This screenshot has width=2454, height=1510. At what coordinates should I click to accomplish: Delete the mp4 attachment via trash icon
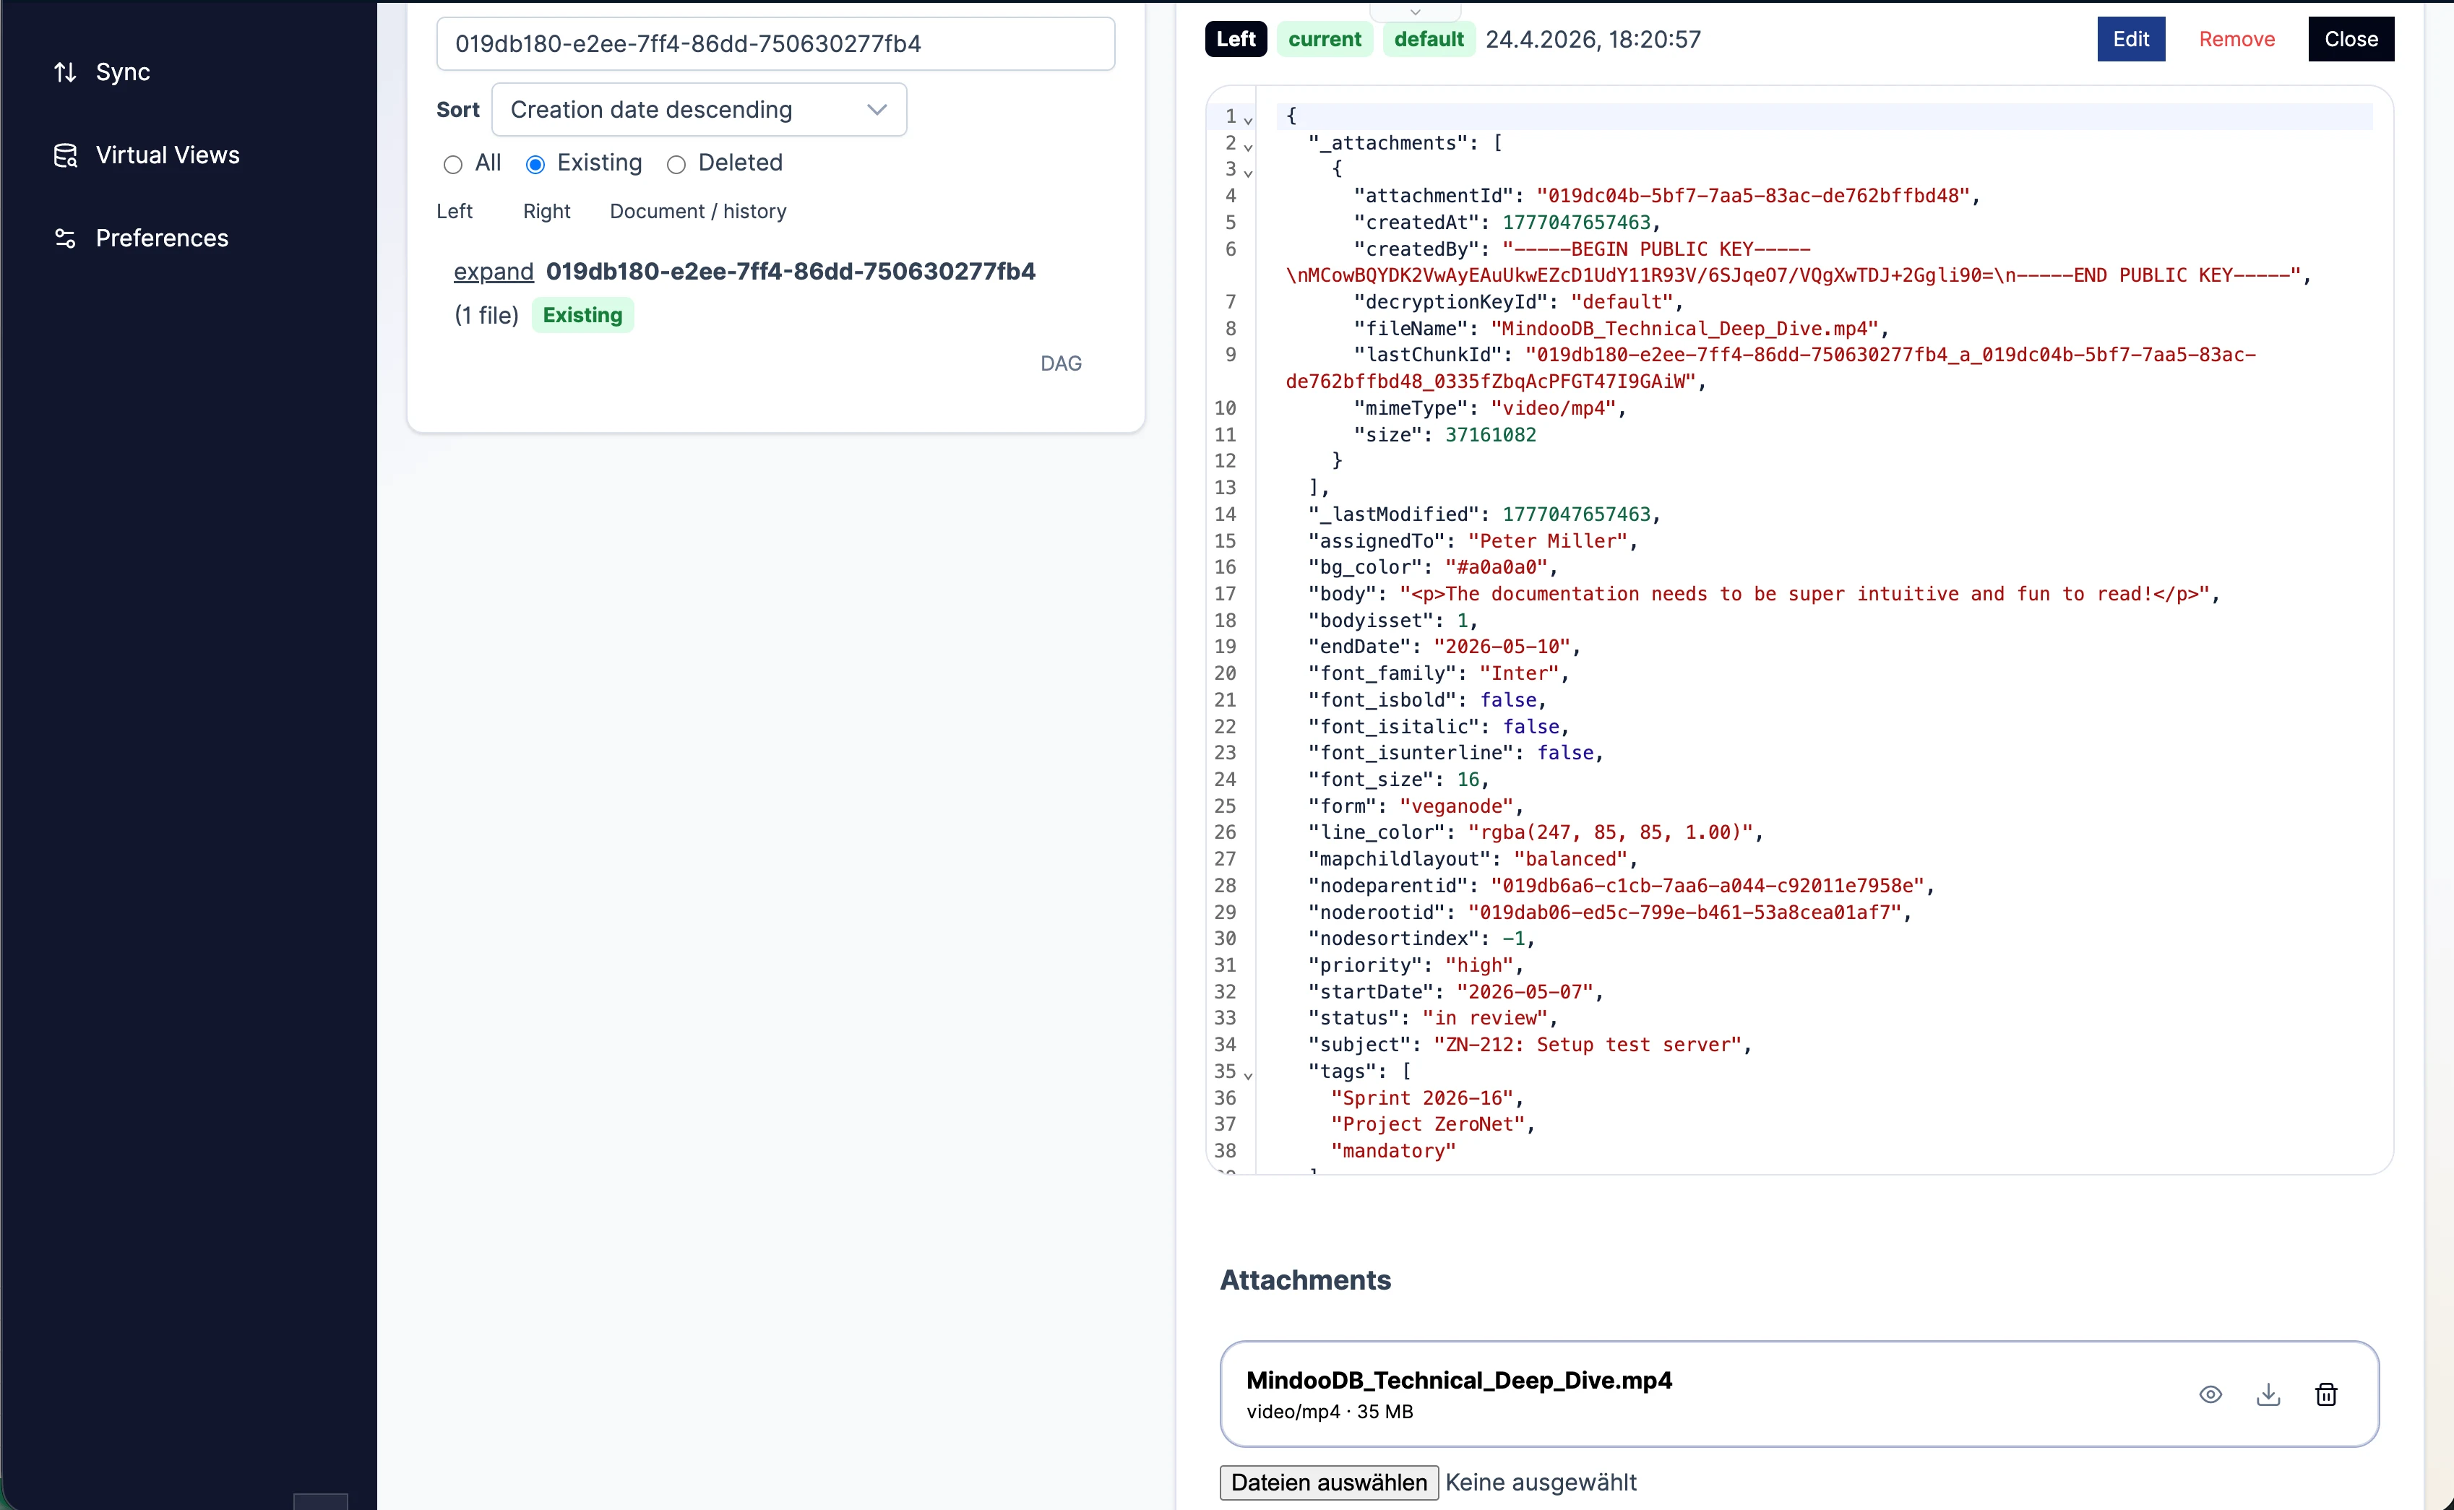[2326, 1394]
